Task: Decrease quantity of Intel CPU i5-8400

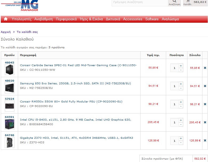Action: (181, 124)
